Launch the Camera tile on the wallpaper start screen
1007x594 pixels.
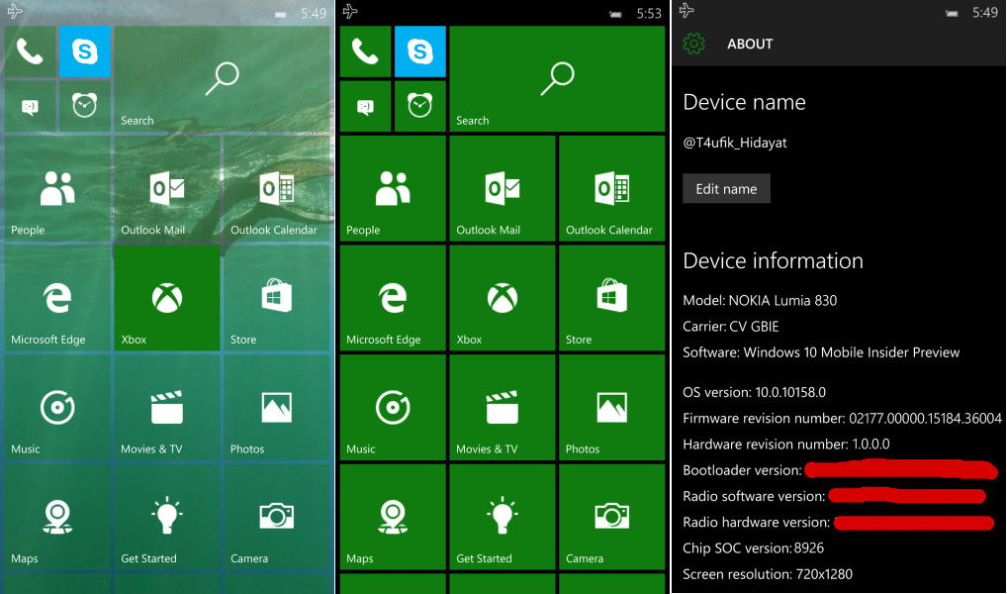[x=276, y=517]
